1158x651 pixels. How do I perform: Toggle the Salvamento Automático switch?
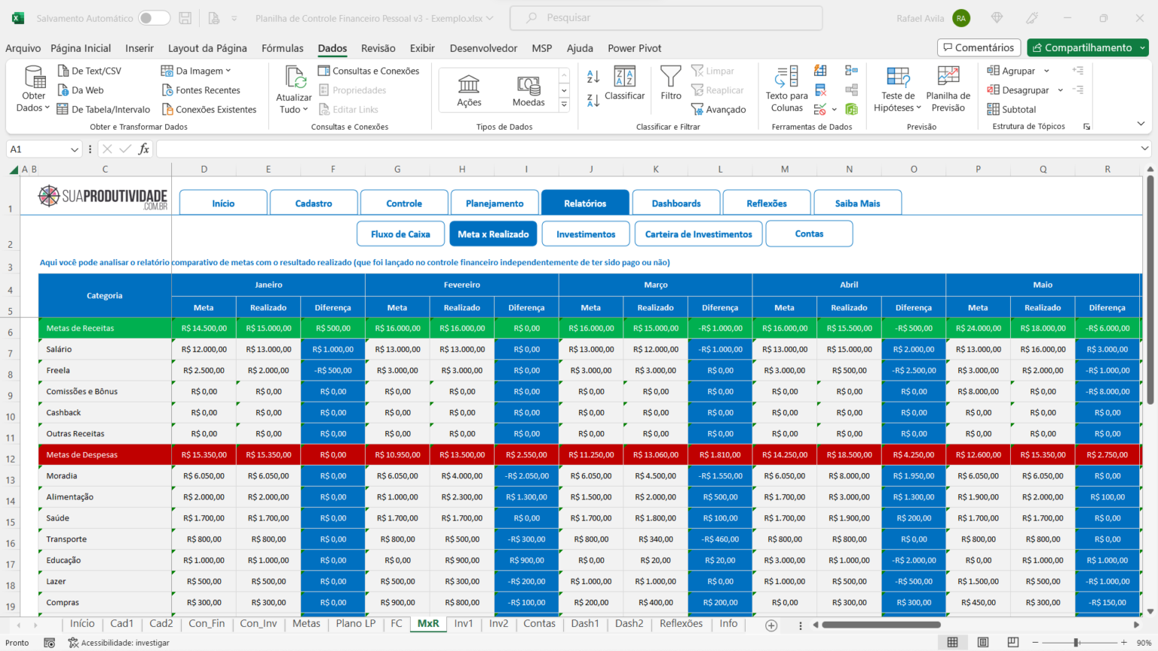154,18
